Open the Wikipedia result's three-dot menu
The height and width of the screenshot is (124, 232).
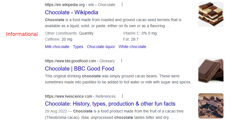(x=122, y=5)
